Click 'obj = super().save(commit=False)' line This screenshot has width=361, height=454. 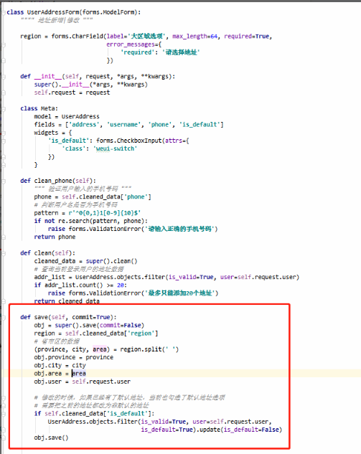pos(89,326)
